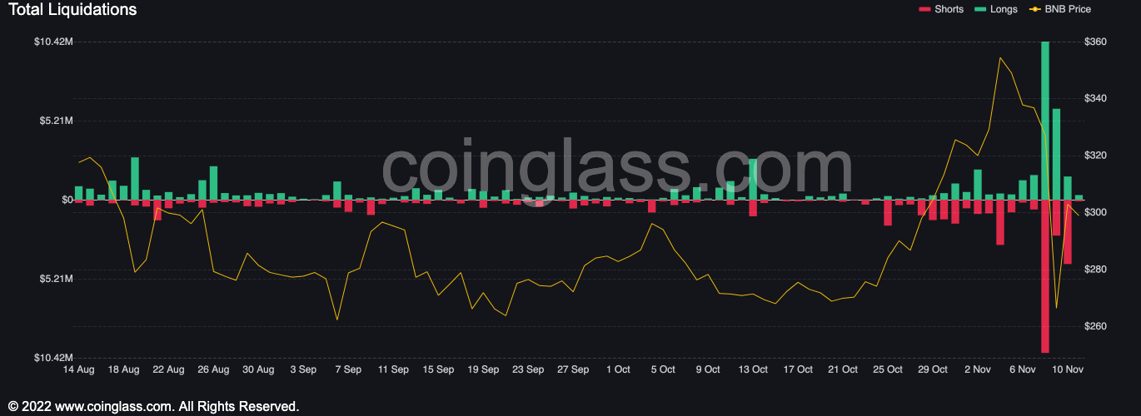The image size is (1141, 416).
Task: Click the $360 price axis label
Action: point(1097,42)
